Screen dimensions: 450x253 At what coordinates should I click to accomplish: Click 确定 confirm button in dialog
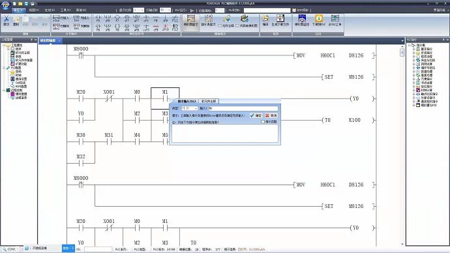(x=256, y=115)
